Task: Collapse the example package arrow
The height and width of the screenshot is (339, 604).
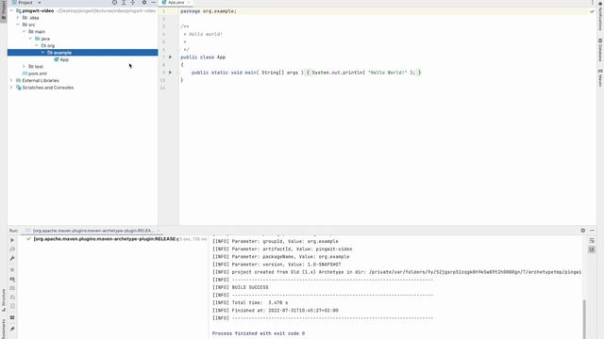Action: click(42, 53)
